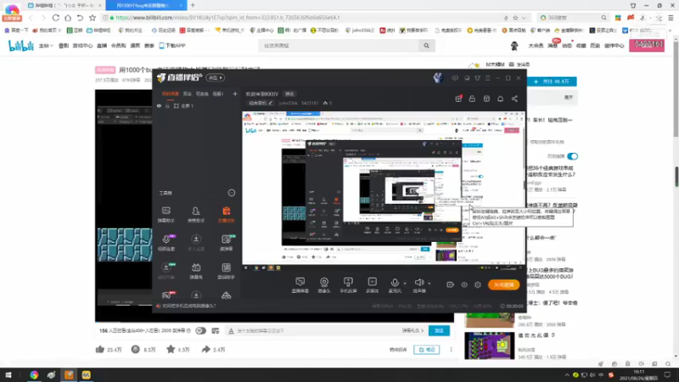Click the pink upload button top right

pyautogui.click(x=647, y=45)
